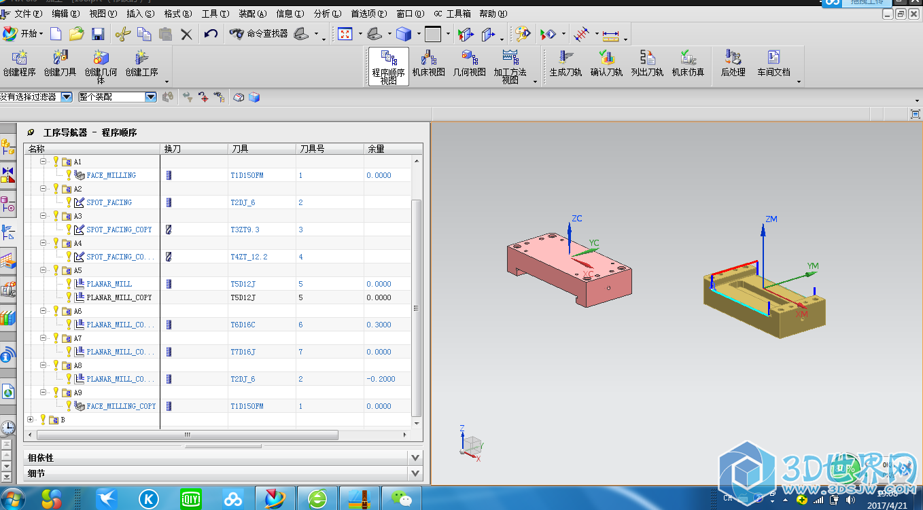
Task: Toggle lightbulb next to FACE_MILLING operation
Action: (69, 175)
